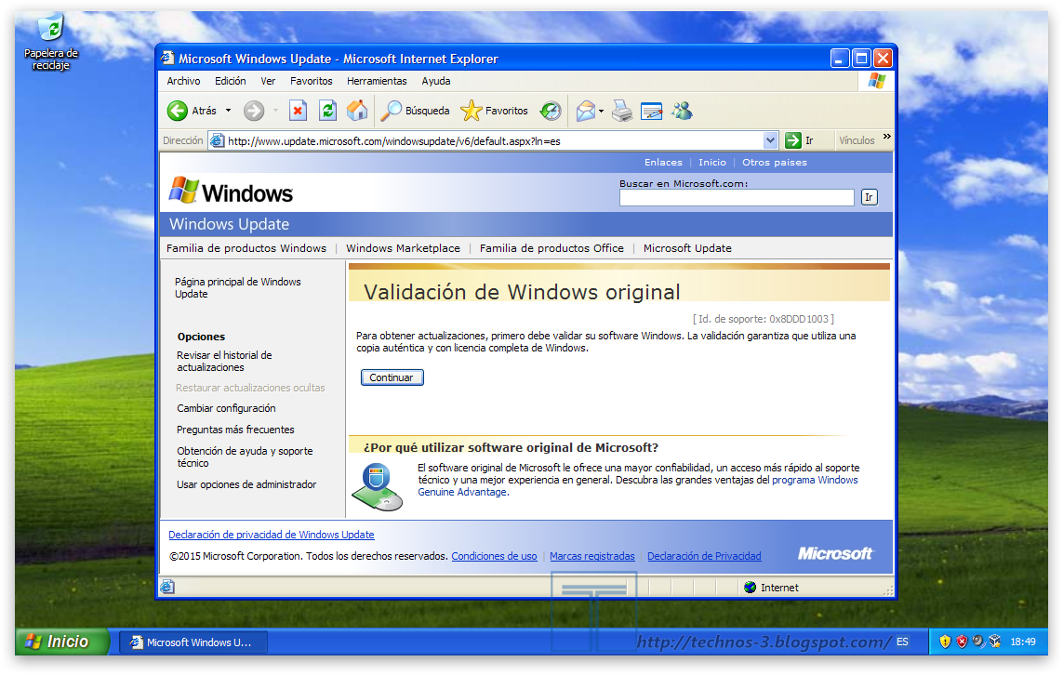
Task: Click the Stop loading icon
Action: (298, 111)
